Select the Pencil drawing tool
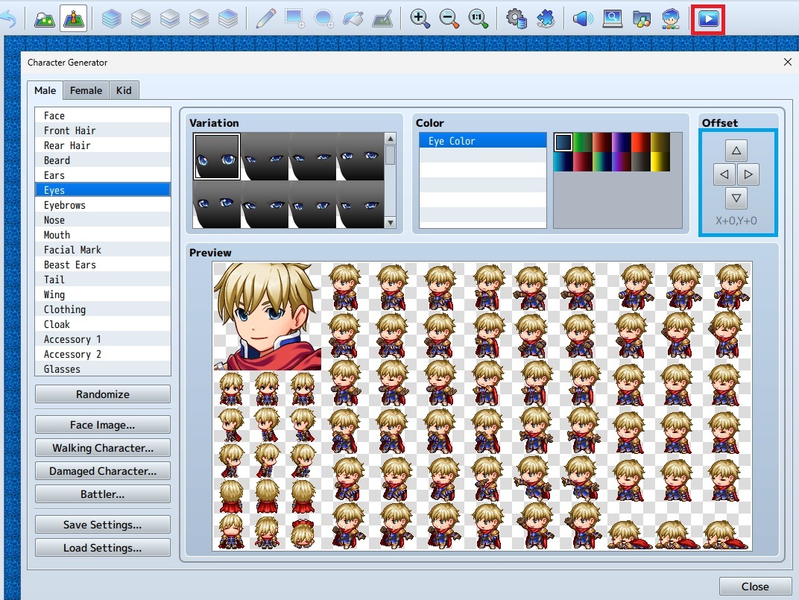Image resolution: width=799 pixels, height=600 pixels. (x=265, y=19)
